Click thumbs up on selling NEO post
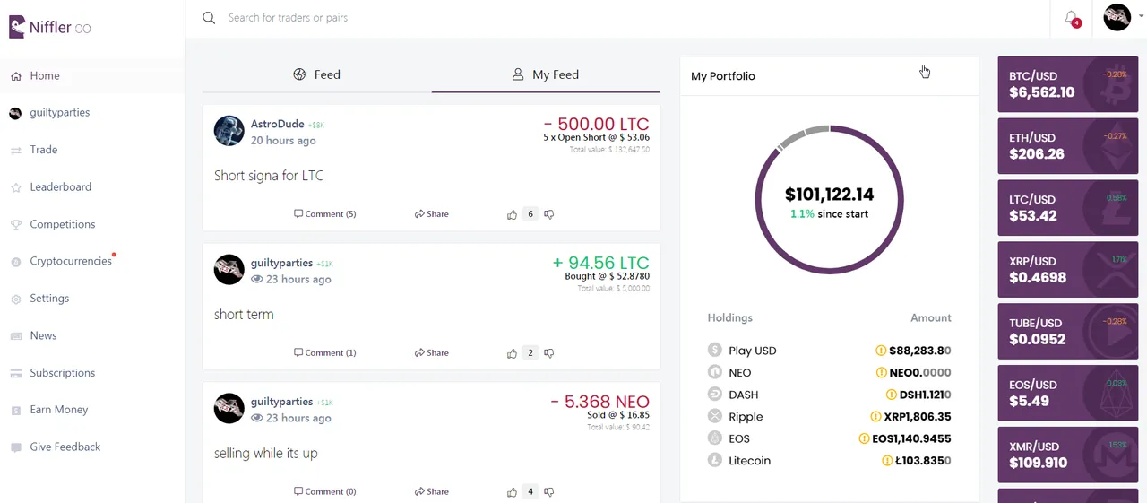The image size is (1147, 503). point(512,492)
